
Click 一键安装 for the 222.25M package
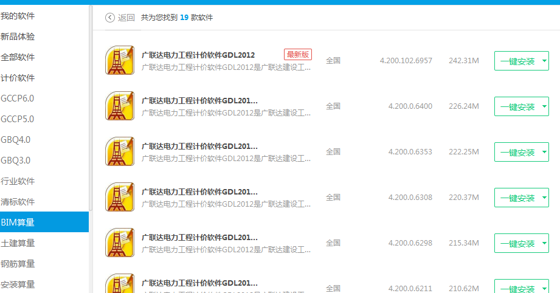coord(517,153)
